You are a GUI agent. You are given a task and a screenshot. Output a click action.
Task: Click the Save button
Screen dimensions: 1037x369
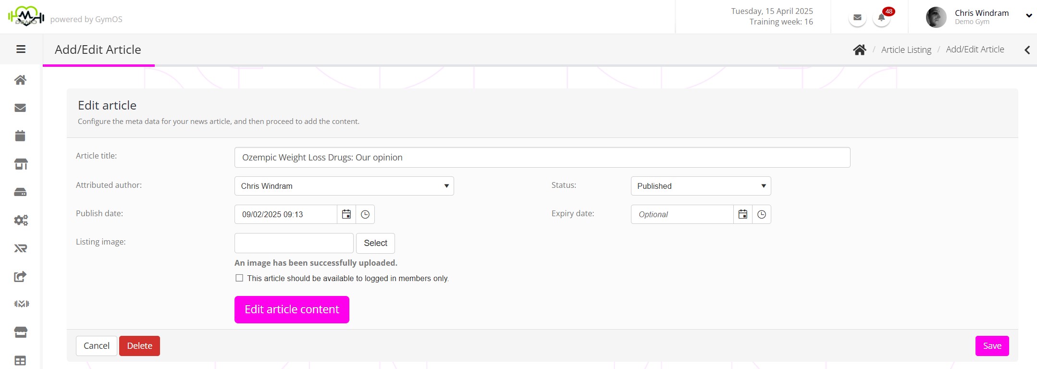pos(992,346)
